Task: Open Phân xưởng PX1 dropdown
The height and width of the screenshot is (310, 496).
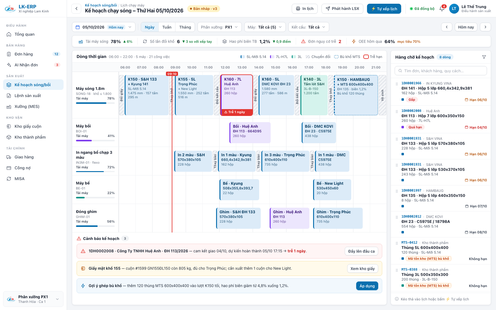Action: [219, 27]
